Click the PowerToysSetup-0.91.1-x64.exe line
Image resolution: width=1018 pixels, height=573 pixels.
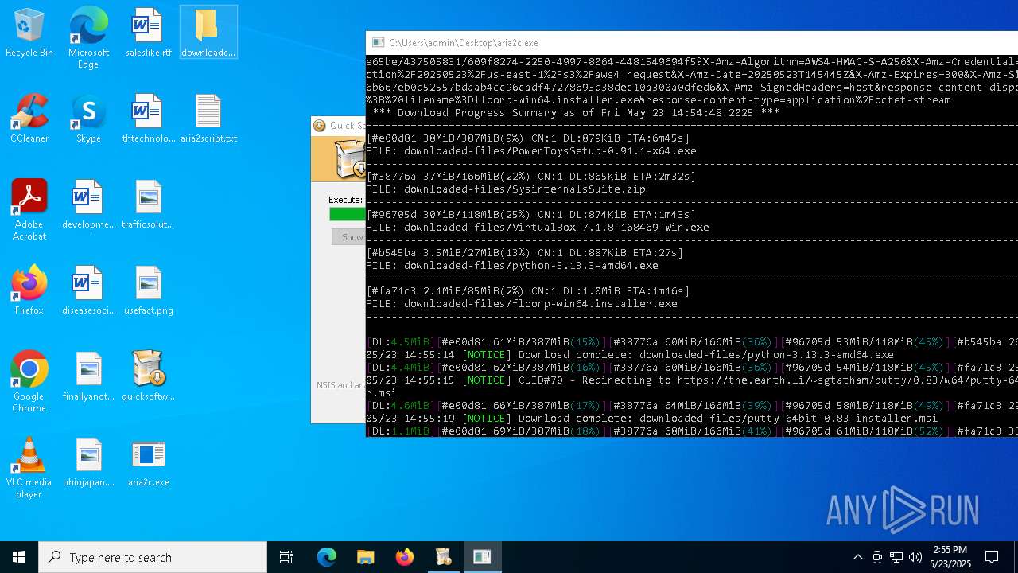tap(531, 151)
